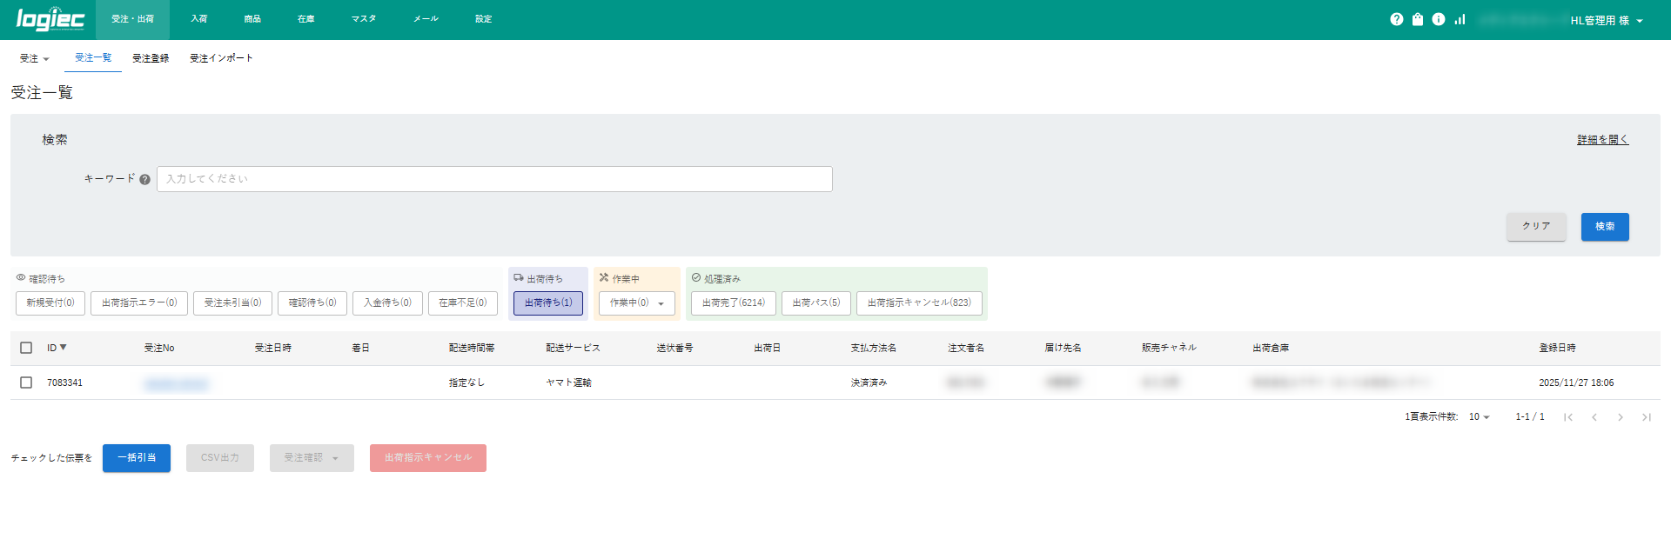Open the 詳細を開く link
1671x552 pixels.
coord(1602,140)
